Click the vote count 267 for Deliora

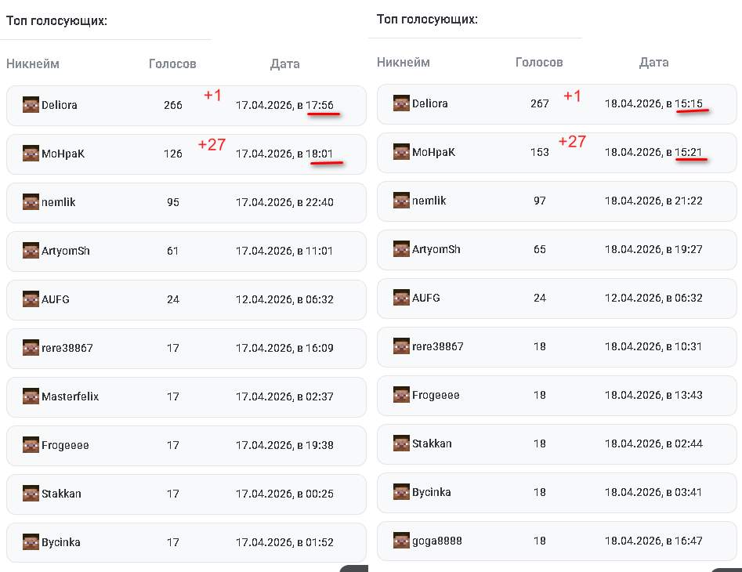(x=539, y=103)
